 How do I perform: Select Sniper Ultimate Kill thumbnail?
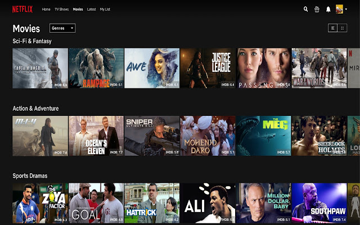coord(152,136)
